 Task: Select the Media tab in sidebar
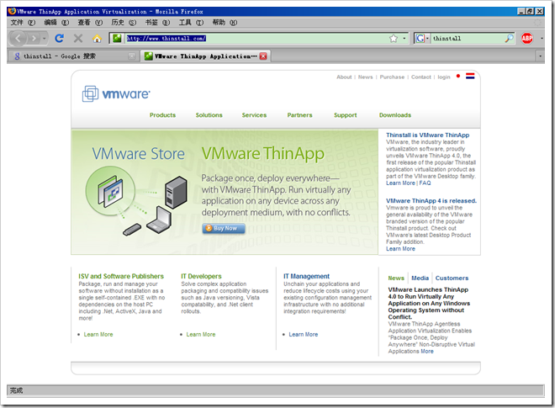pyautogui.click(x=420, y=278)
